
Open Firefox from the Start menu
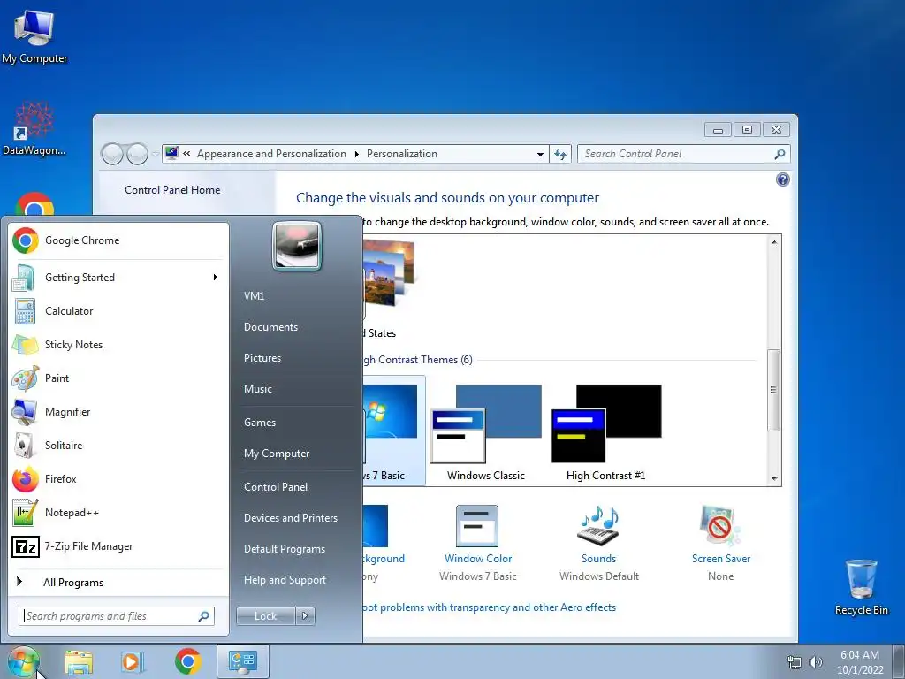(x=118, y=478)
